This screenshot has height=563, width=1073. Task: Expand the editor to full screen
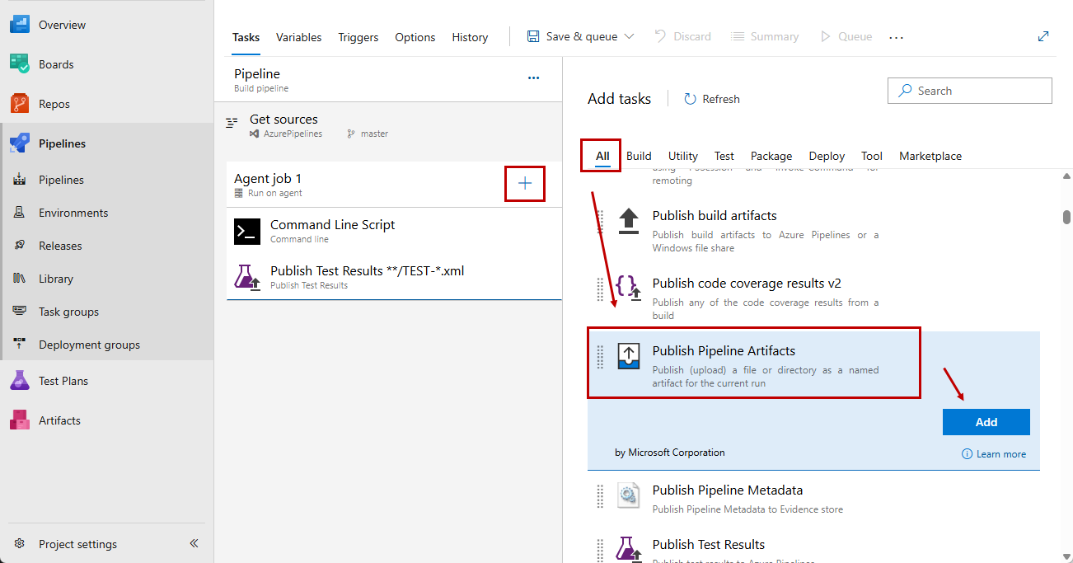[x=1043, y=36]
